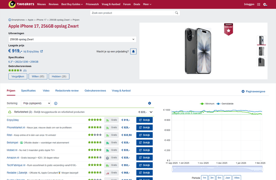This screenshot has height=180, width=276.
Task: Open Nieuws in the top navigation
Action: 41,4
